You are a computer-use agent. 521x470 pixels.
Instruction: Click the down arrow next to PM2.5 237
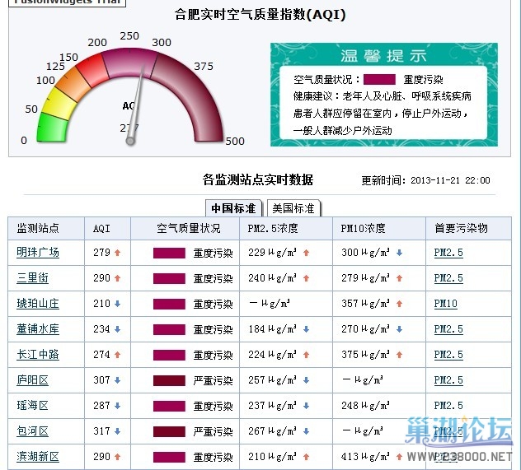click(307, 406)
